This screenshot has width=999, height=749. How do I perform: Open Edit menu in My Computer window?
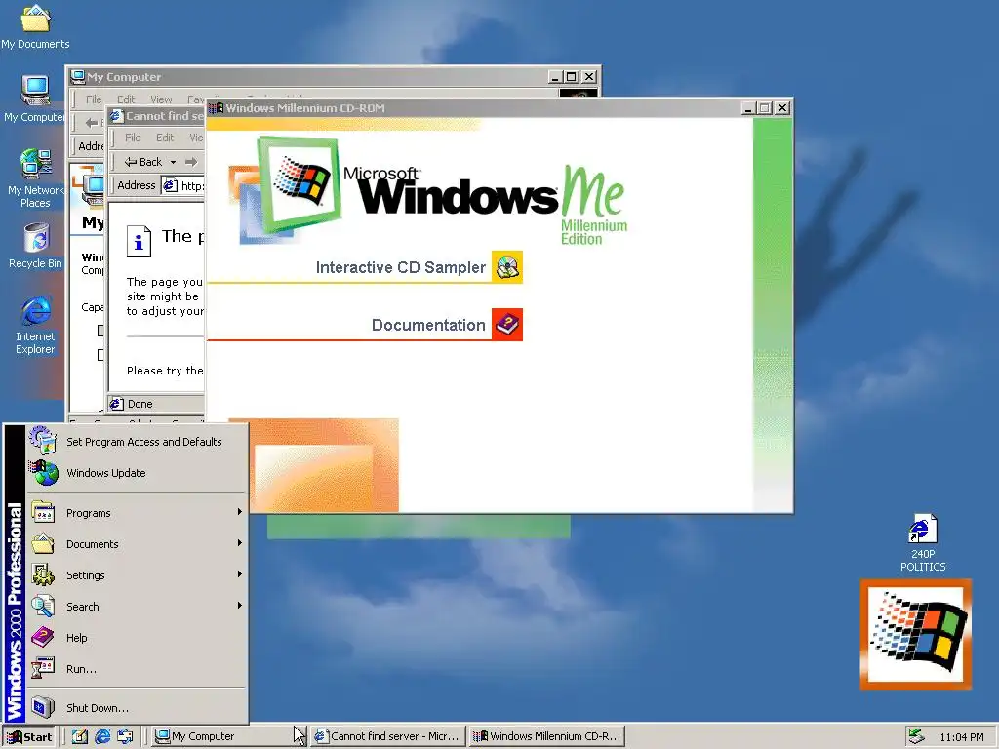point(126,99)
